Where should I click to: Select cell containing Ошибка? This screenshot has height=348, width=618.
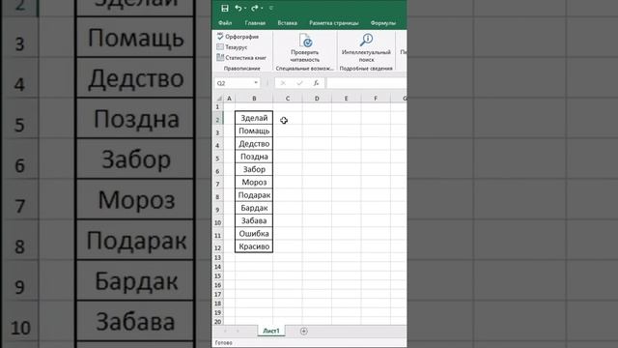[254, 234]
